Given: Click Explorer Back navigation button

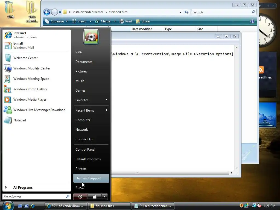Looking at the screenshot, I should click(47, 12).
